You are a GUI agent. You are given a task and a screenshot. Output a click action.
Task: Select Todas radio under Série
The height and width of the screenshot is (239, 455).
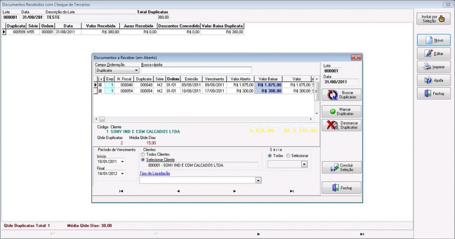click(270, 156)
